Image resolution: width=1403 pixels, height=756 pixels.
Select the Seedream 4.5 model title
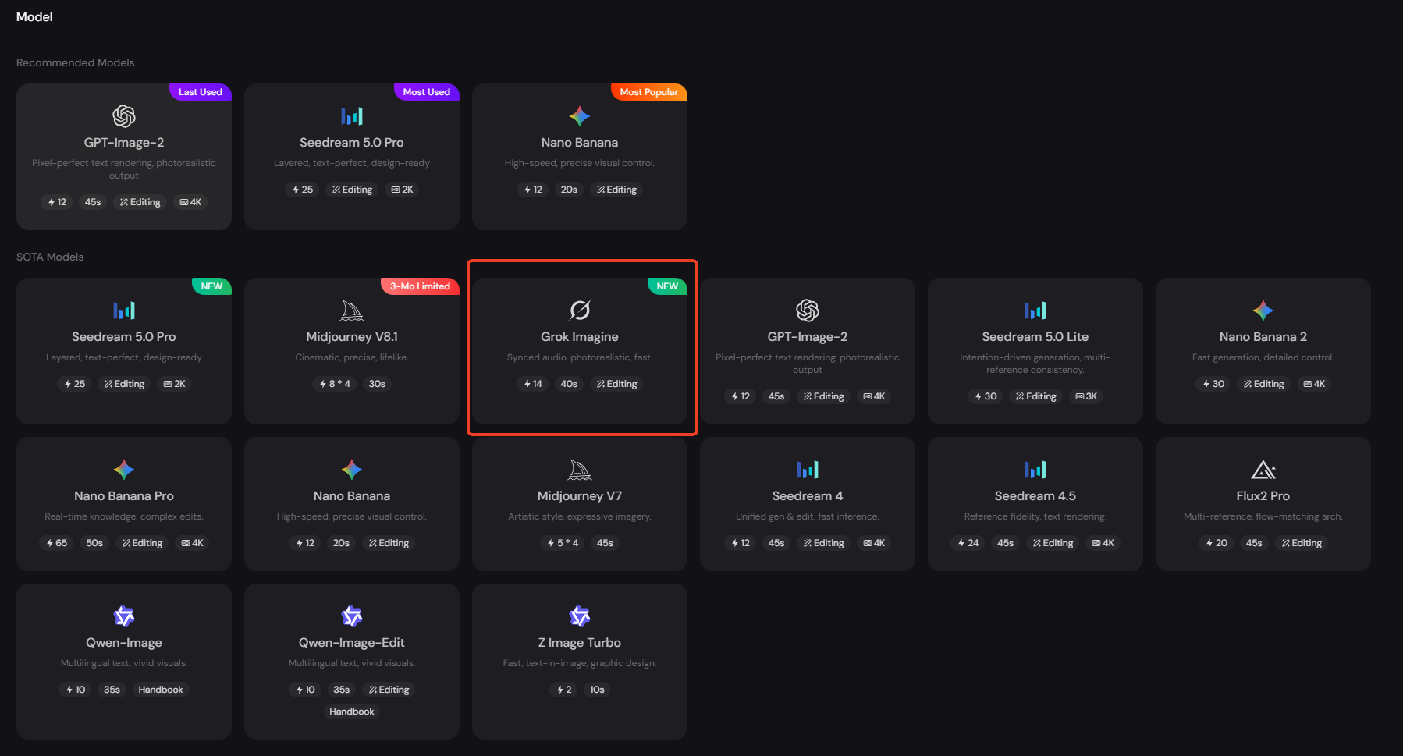point(1035,496)
